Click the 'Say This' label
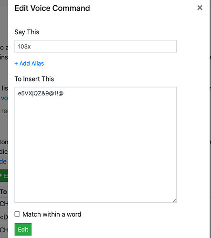 27,32
